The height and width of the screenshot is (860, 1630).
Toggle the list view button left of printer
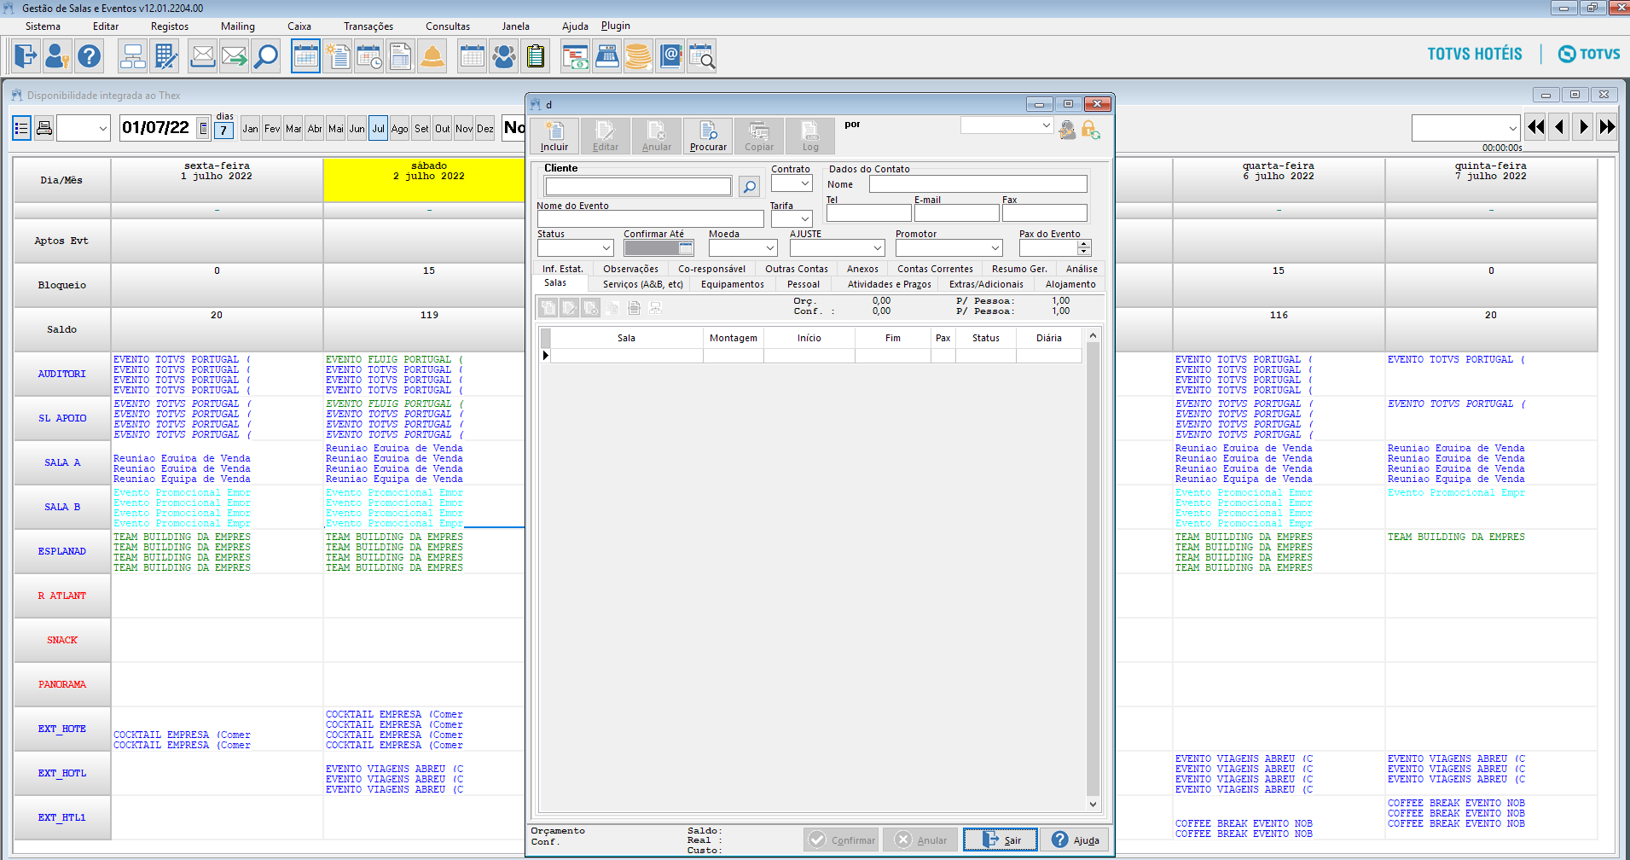[21, 128]
